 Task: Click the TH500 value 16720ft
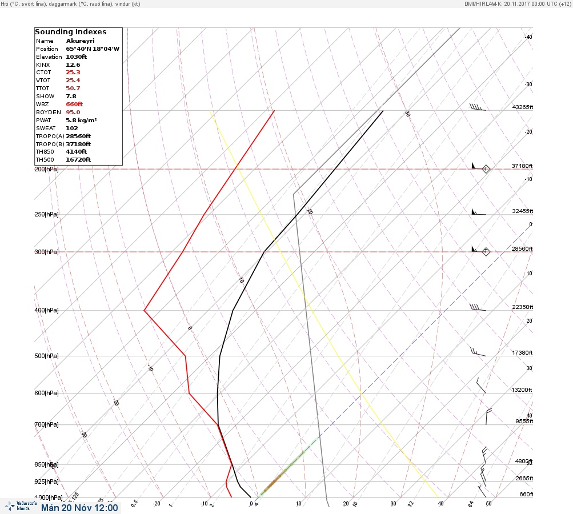click(79, 160)
